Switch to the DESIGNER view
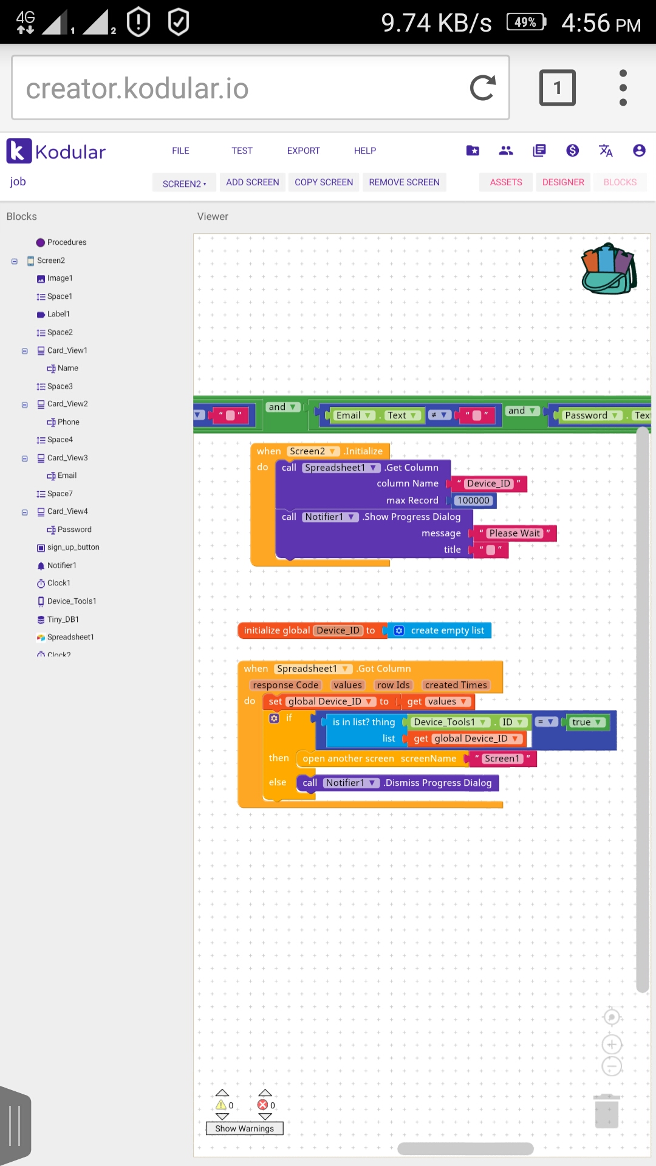 (563, 182)
